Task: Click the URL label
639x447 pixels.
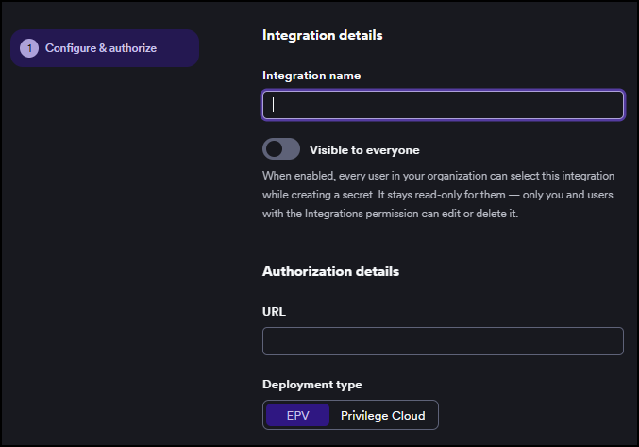Action: pyautogui.click(x=274, y=312)
